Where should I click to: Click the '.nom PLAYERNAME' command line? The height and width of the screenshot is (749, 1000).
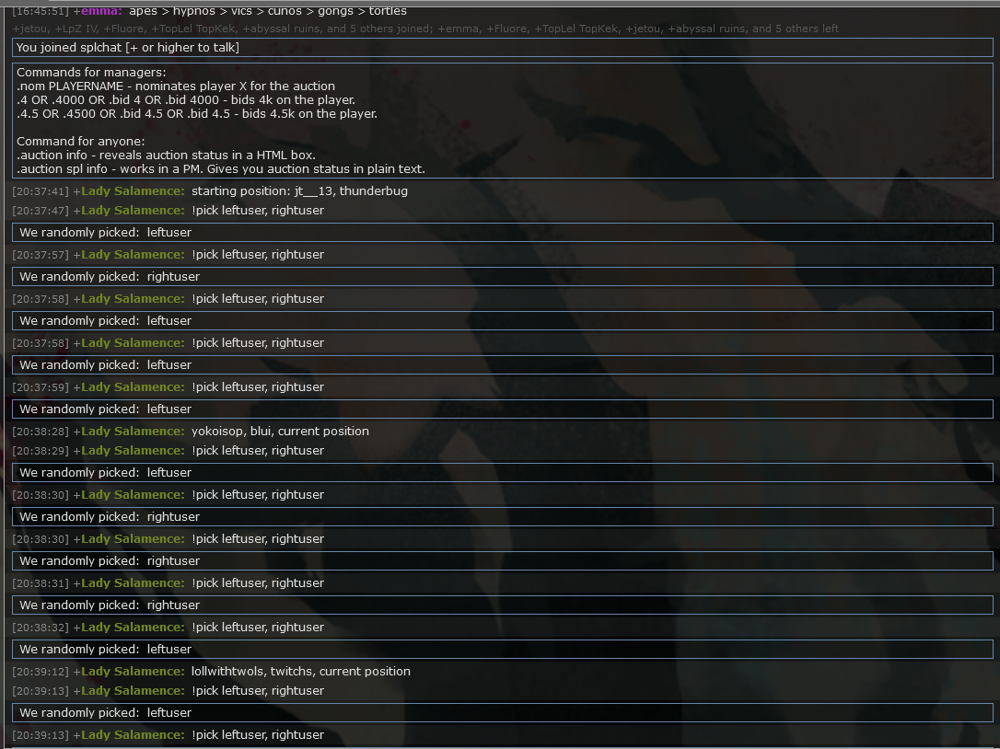[x=175, y=86]
